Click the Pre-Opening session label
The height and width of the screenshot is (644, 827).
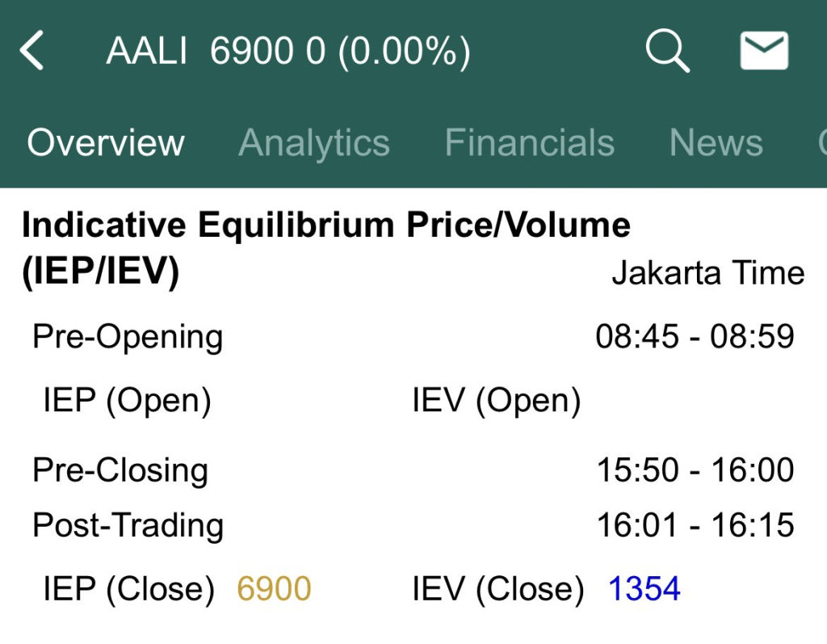coord(128,336)
